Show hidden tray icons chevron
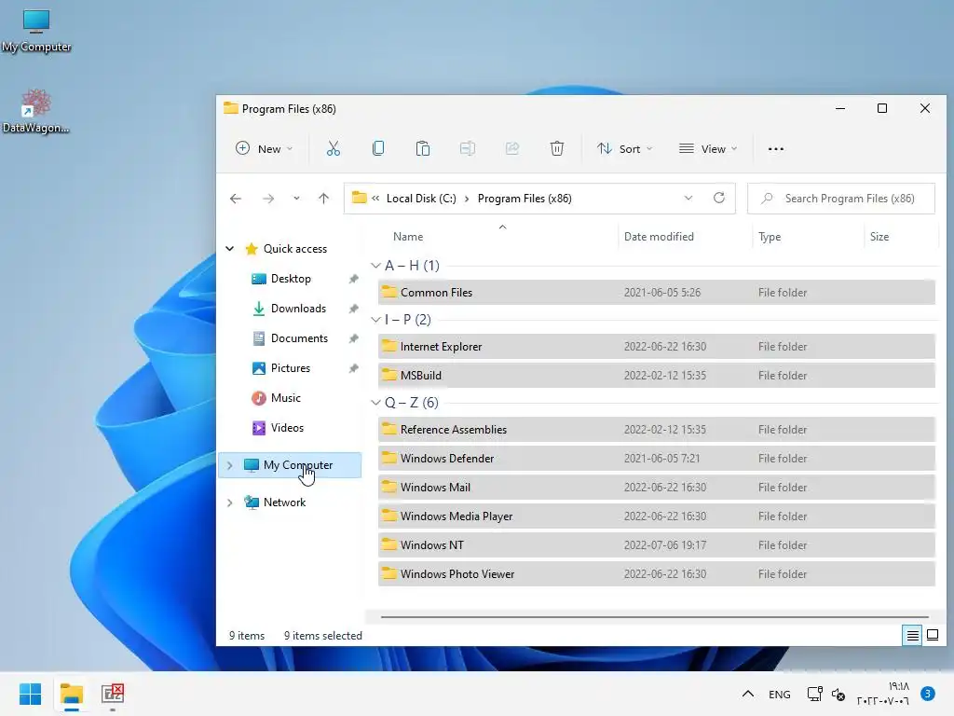954x716 pixels. (x=748, y=694)
